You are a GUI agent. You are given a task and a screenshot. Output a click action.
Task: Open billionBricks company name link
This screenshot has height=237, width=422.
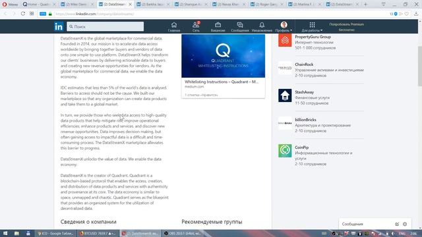tap(305, 120)
